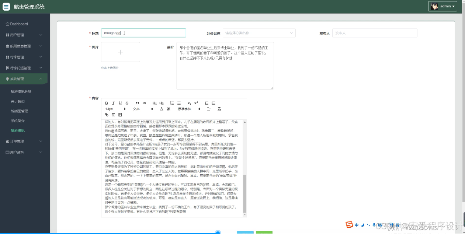Toggle strikethrough formatting in the editor

coord(127,103)
